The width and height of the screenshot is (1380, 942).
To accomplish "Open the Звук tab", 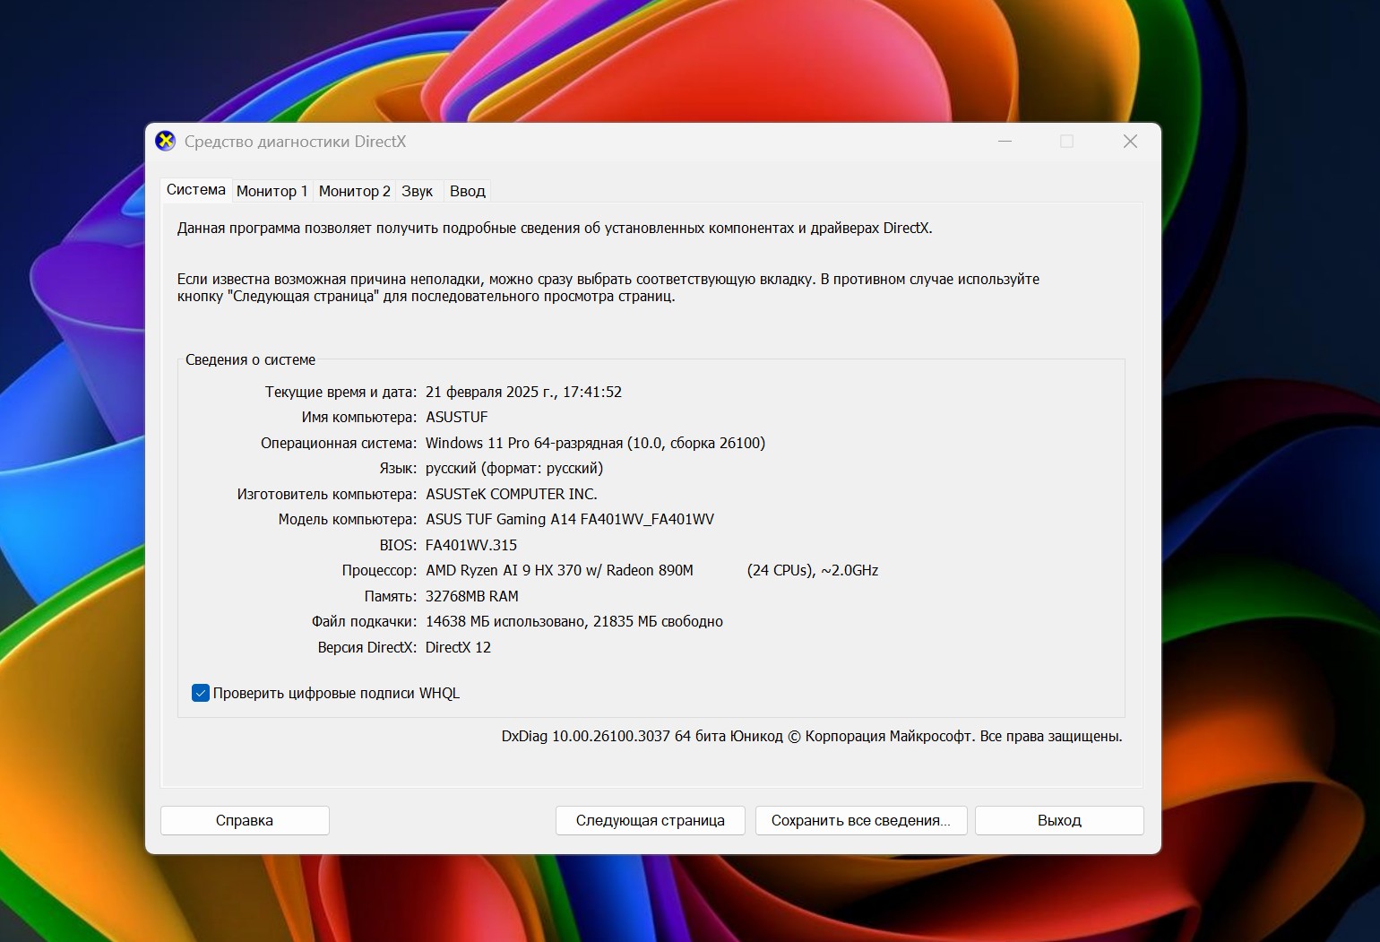I will 418,191.
